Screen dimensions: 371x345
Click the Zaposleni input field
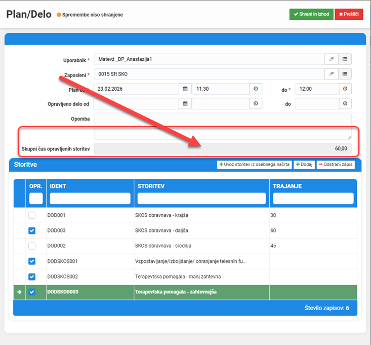(x=209, y=74)
